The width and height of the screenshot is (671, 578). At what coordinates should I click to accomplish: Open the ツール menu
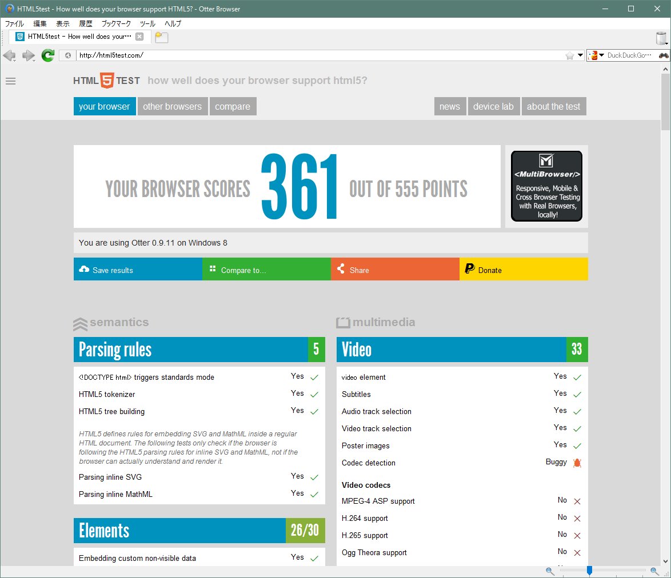147,23
